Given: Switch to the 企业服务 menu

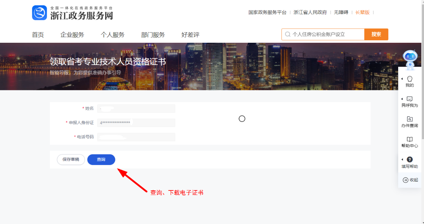Looking at the screenshot, I should tap(72, 35).
